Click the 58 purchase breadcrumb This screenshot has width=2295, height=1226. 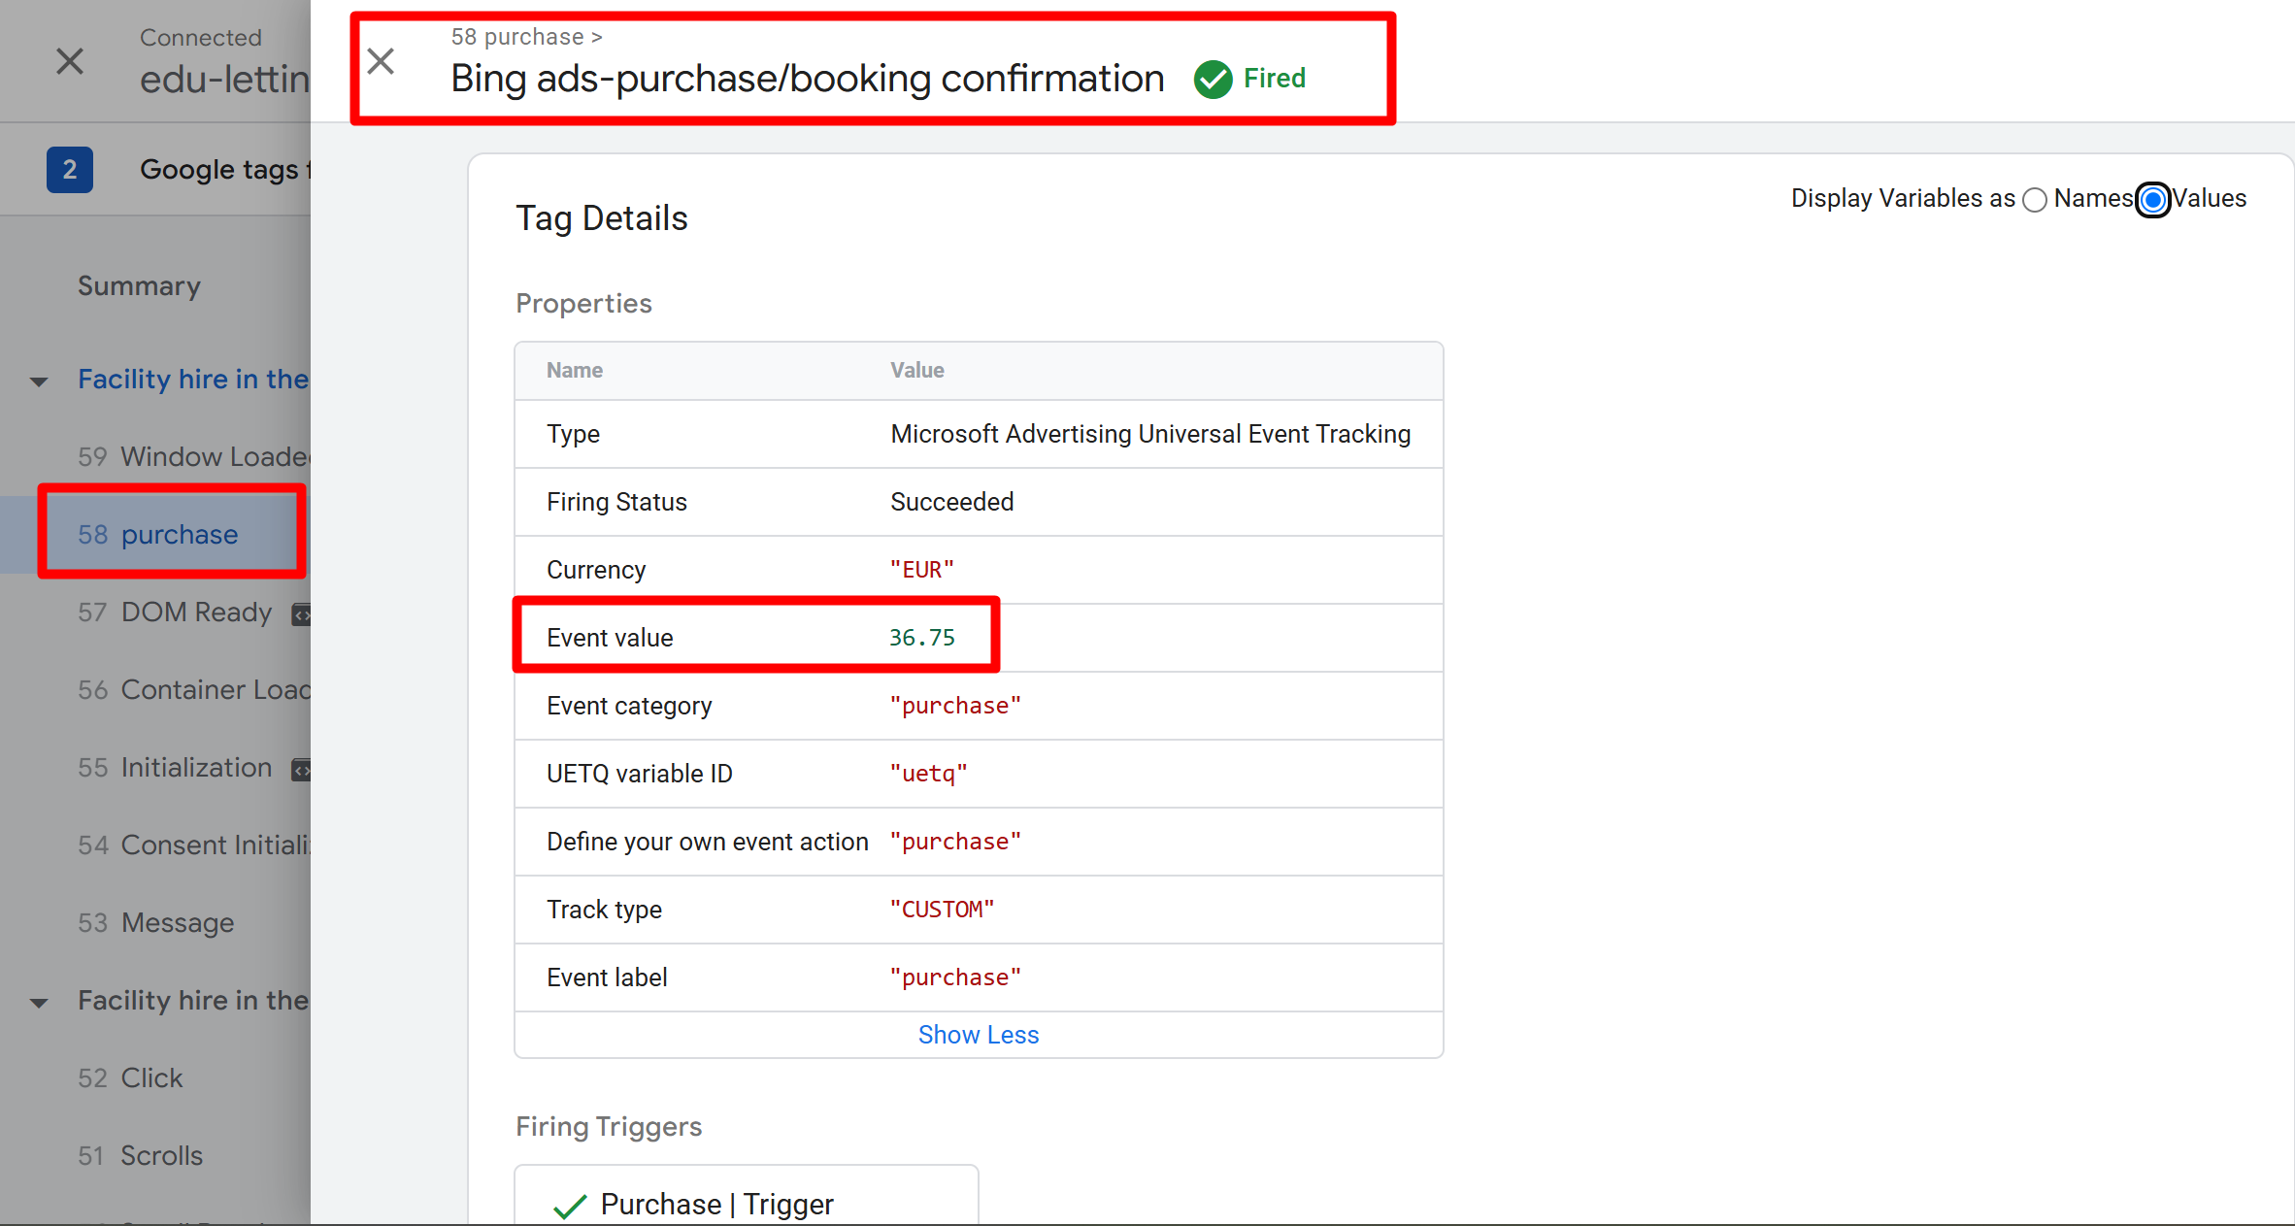517,37
